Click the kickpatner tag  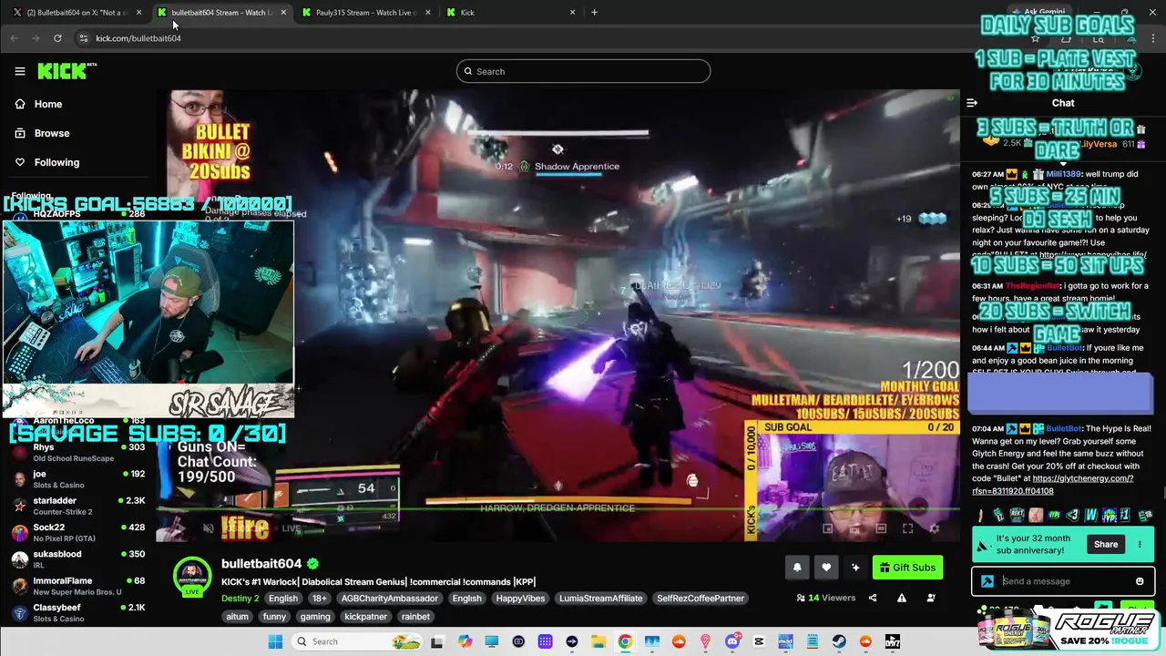tap(365, 617)
